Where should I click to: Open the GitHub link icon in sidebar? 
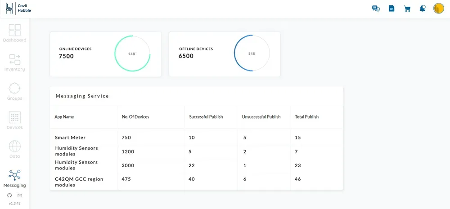click(10, 196)
